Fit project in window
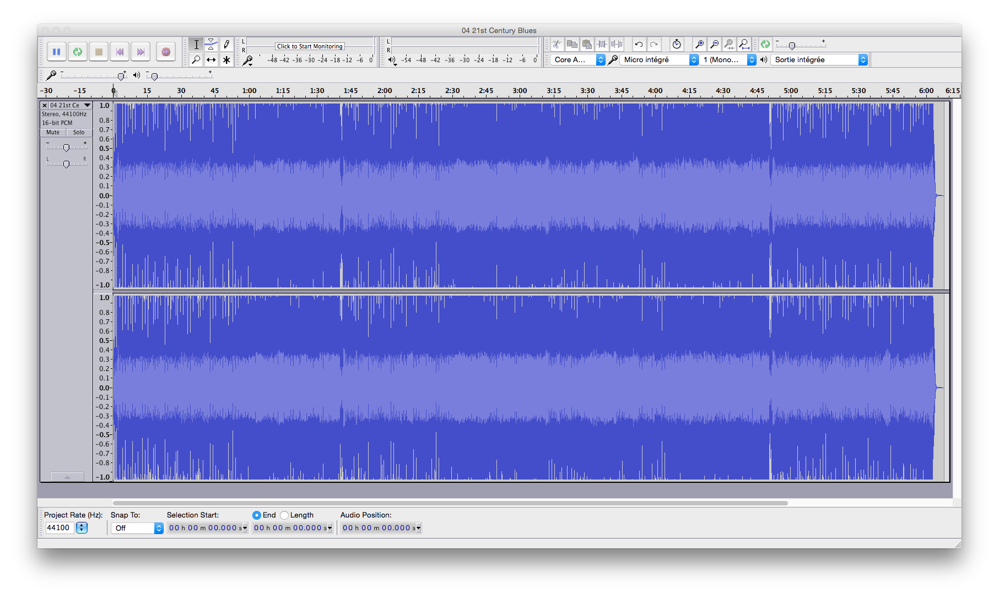Screen dimensions: 999x599 click(x=744, y=44)
